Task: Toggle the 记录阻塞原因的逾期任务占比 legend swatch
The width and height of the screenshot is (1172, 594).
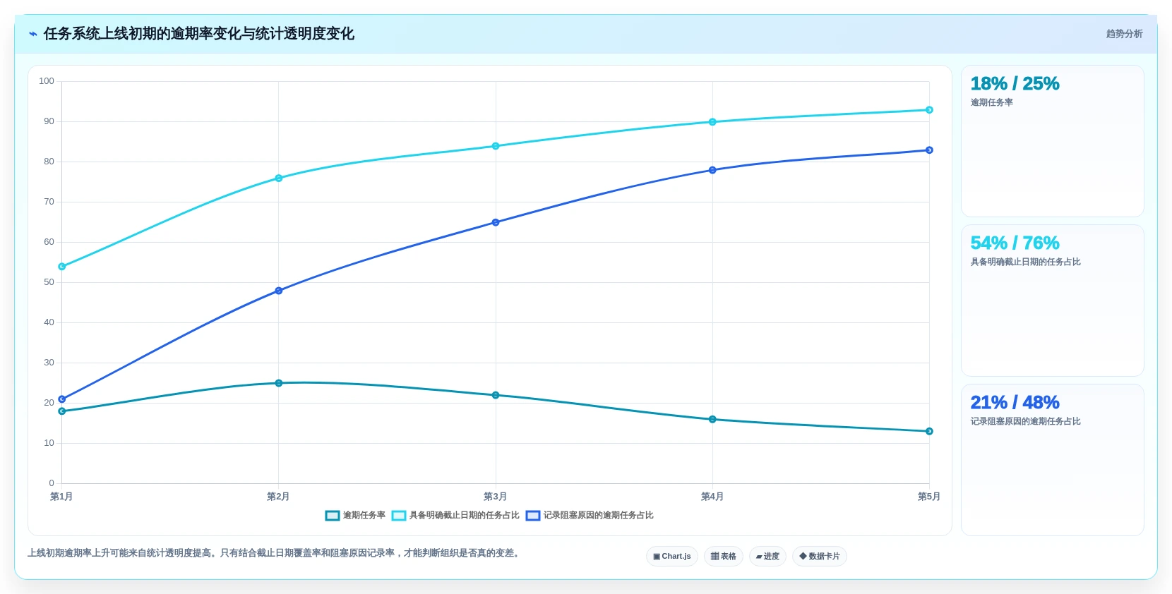Action: pyautogui.click(x=533, y=516)
